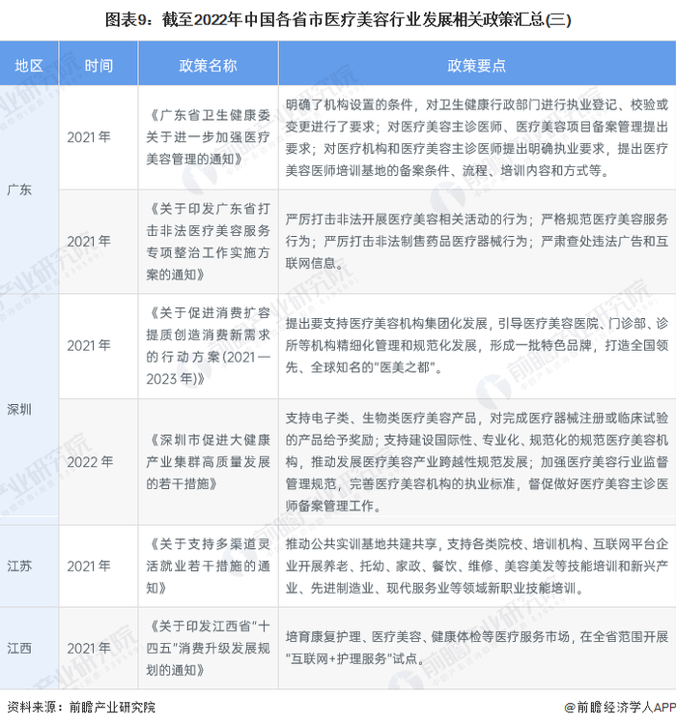Click the policy points text starting "培育康复护理、医疗美容"
Viewport: 676px width, 727px height.
point(477,648)
